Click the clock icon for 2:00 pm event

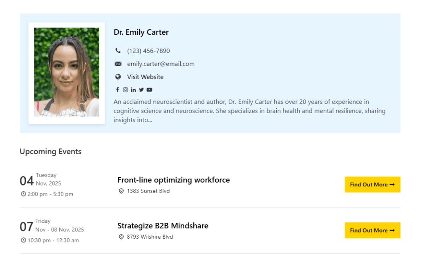point(23,194)
